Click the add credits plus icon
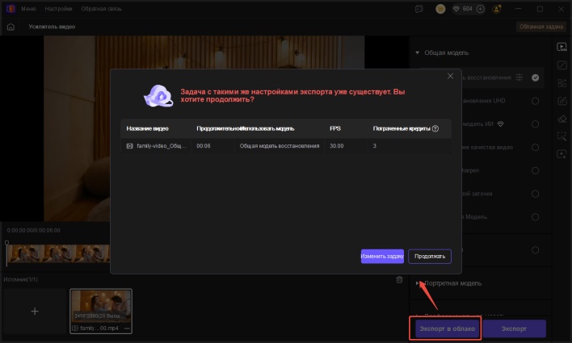This screenshot has width=572, height=343. [x=481, y=9]
